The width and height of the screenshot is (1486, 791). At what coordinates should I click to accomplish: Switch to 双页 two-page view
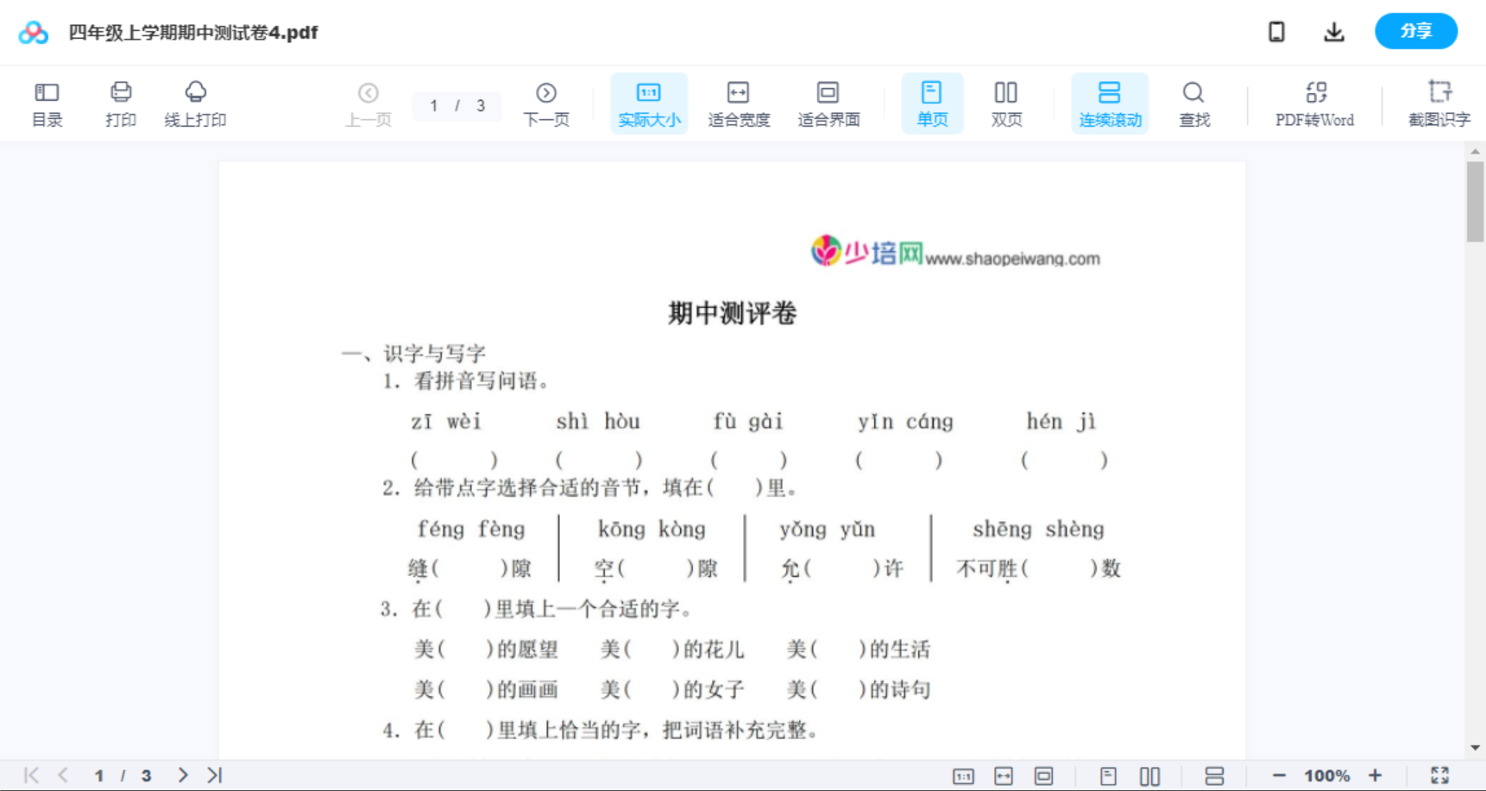click(1006, 103)
